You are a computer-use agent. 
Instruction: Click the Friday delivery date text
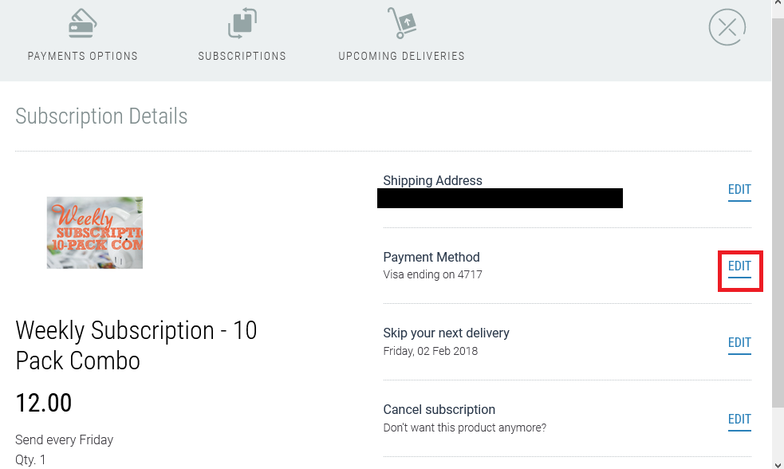[430, 351]
